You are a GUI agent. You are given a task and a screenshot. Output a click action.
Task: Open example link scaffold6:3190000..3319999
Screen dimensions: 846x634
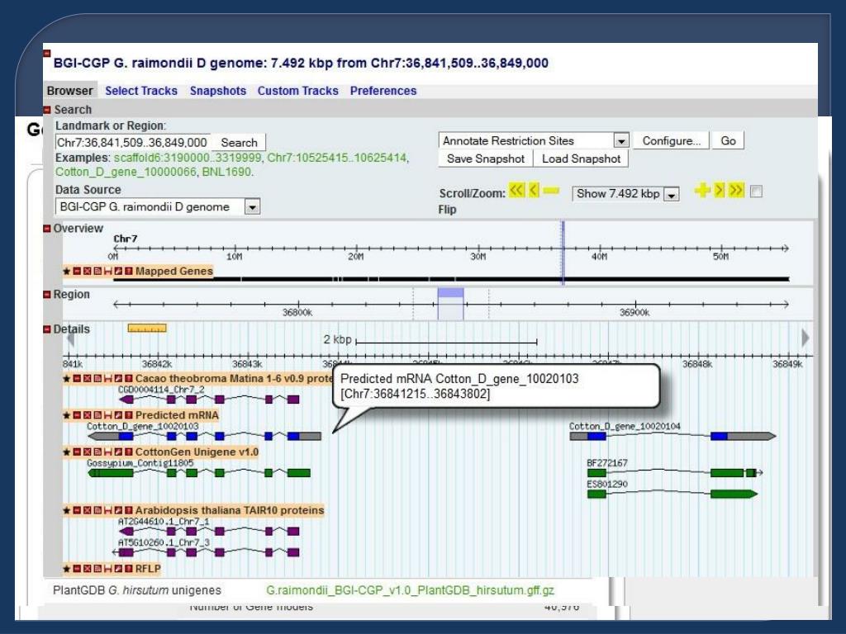click(188, 158)
